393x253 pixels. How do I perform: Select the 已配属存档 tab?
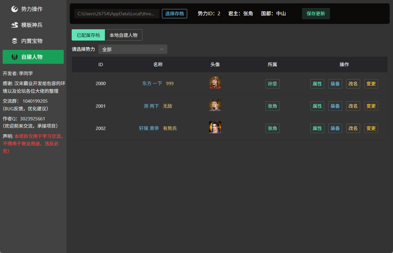88,35
